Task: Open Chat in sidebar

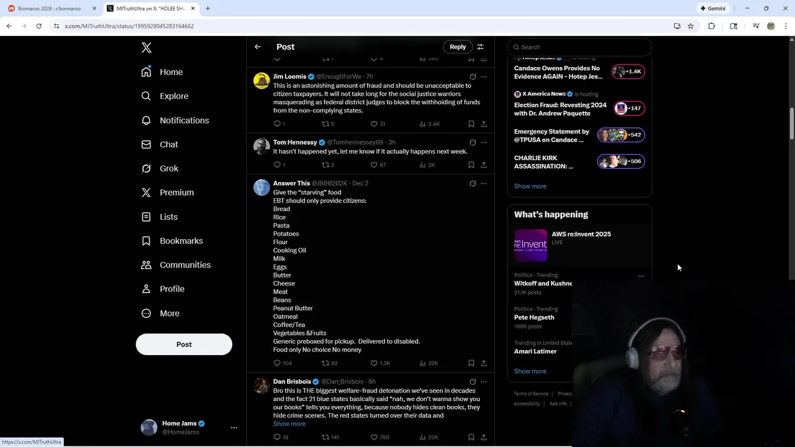Action: click(160, 145)
